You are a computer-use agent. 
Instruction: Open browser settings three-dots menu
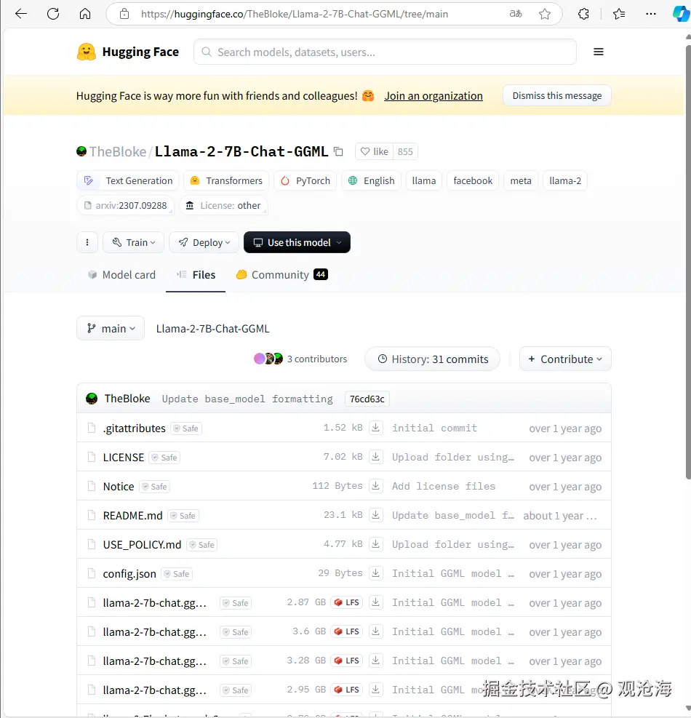[651, 15]
